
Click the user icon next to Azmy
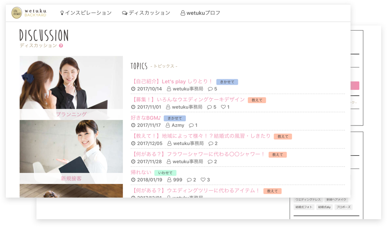tap(168, 125)
